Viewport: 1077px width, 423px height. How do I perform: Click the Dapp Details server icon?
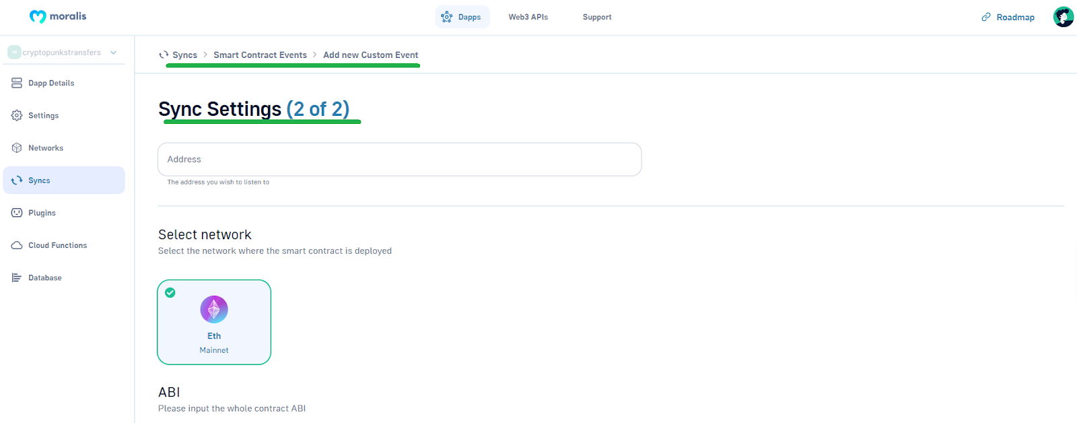pyautogui.click(x=17, y=83)
